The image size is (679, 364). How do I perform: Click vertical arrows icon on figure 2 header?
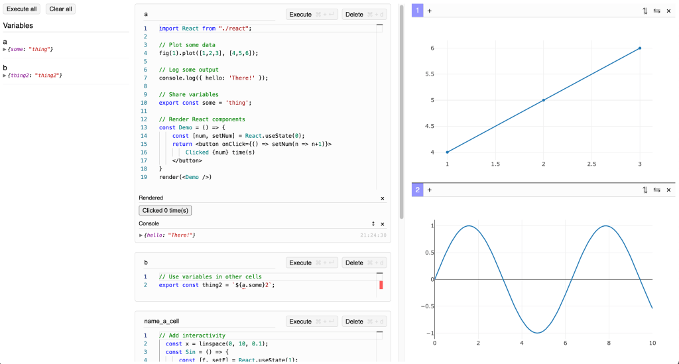(x=645, y=190)
